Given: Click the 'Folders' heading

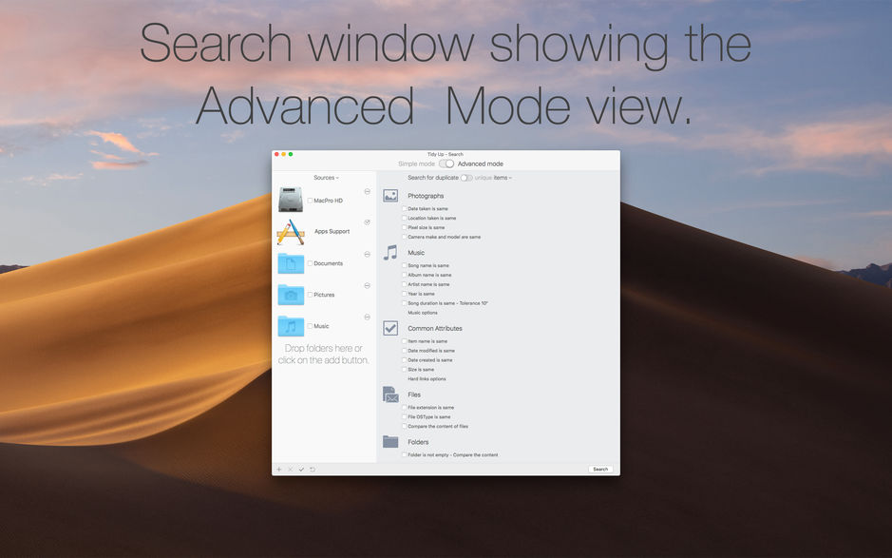Looking at the screenshot, I should [x=418, y=442].
